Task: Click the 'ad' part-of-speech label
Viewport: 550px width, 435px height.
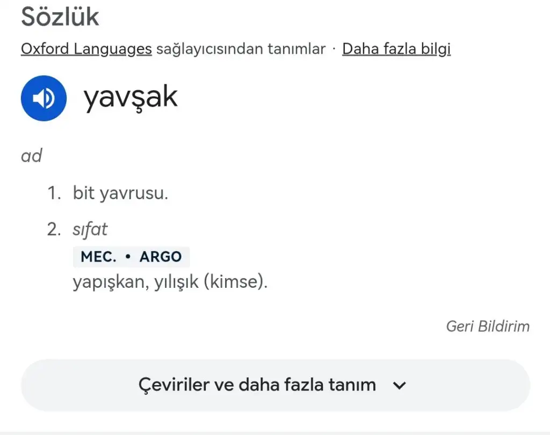Action: [x=31, y=156]
